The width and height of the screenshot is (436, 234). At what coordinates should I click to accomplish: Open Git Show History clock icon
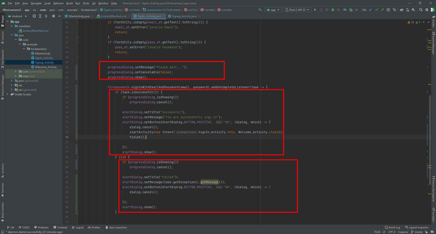pyautogui.click(x=388, y=10)
